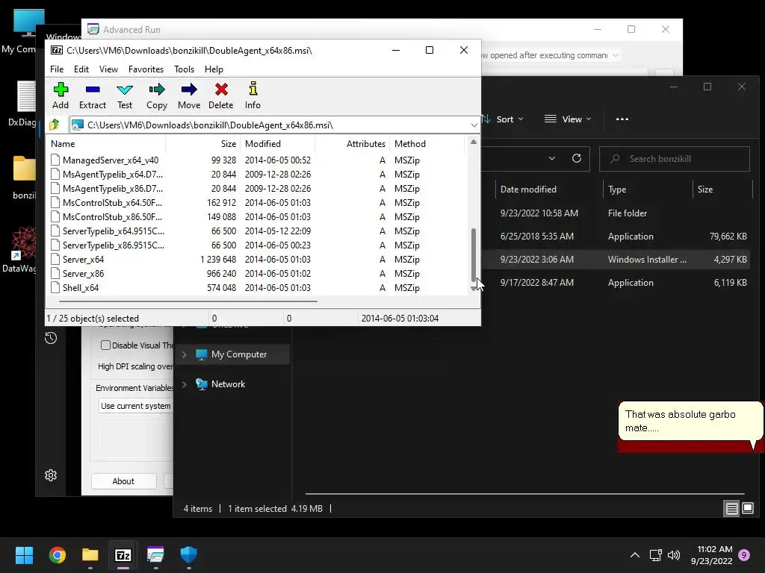This screenshot has width=765, height=573.
Task: Expand the My Computer tree node
Action: tap(185, 354)
